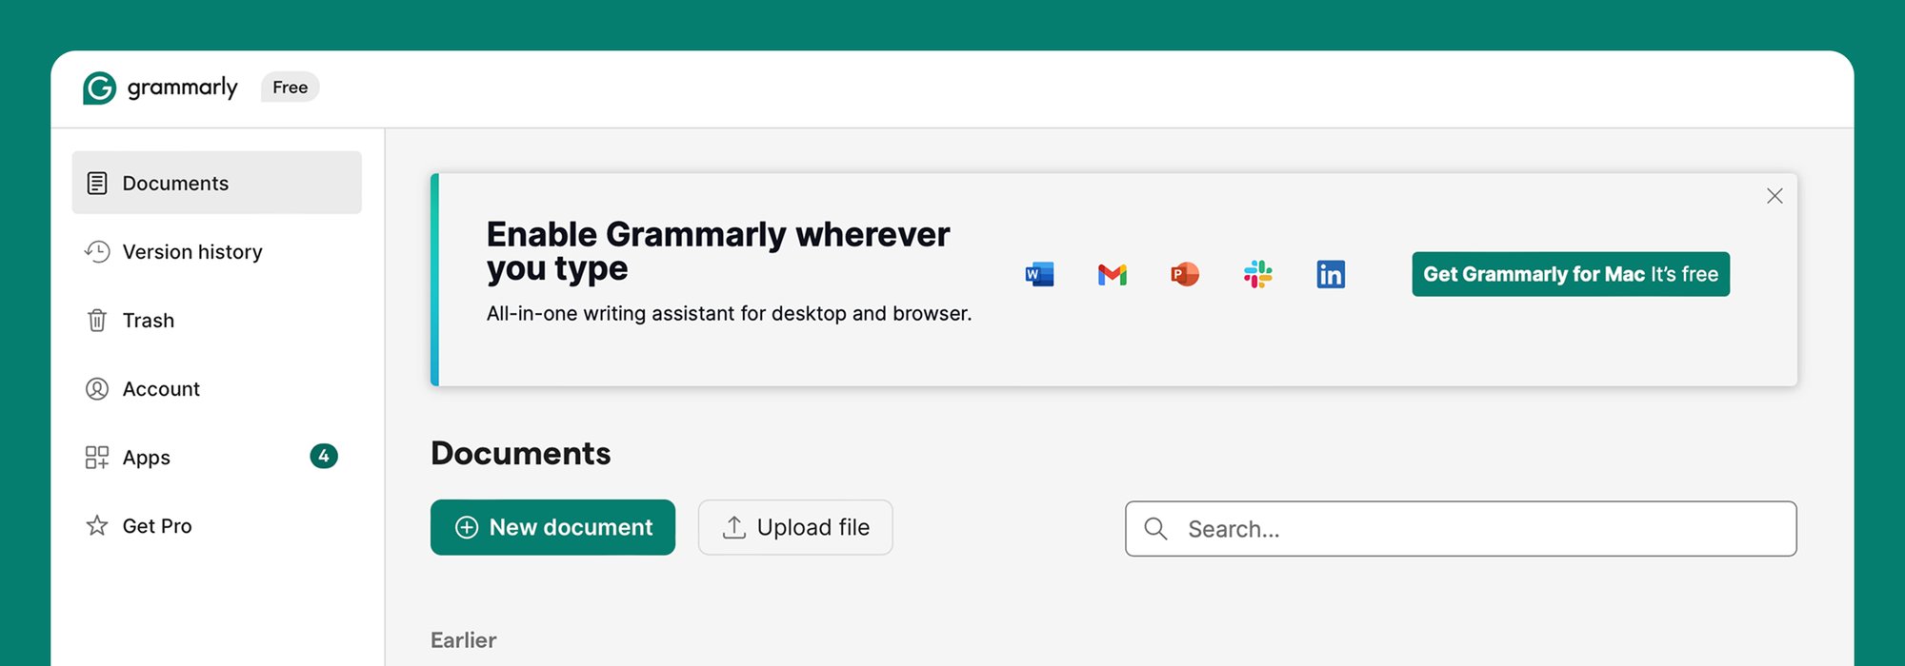Open the Trash section
1905x666 pixels.
click(x=216, y=320)
